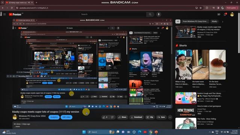Click the Analytics button
This screenshot has height=135, width=240.
click(x=54, y=117)
